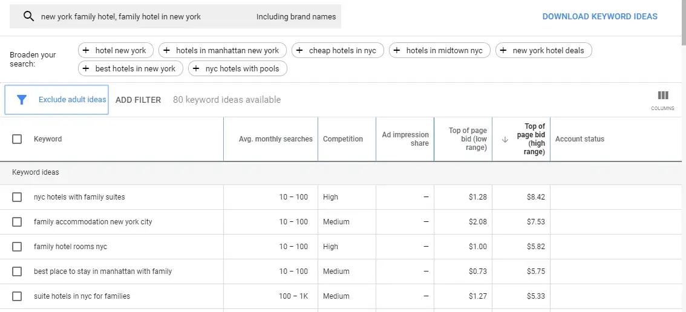Sort by Competition column header
Screen dimensions: 686x312
click(x=342, y=139)
